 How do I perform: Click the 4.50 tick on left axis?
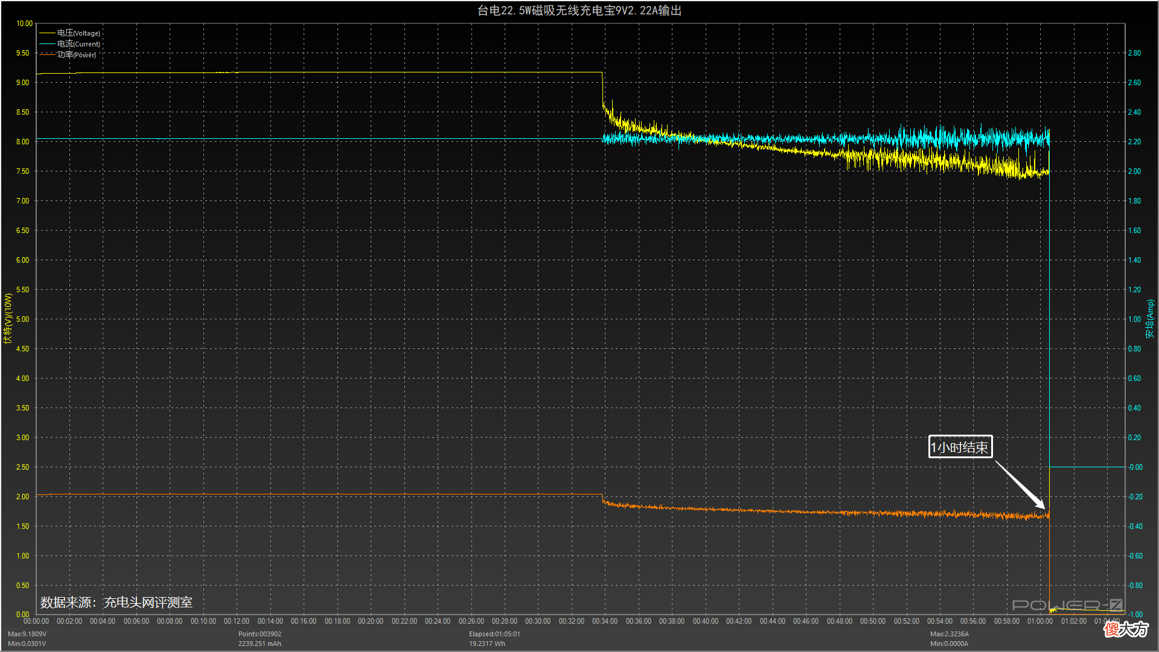coord(23,349)
